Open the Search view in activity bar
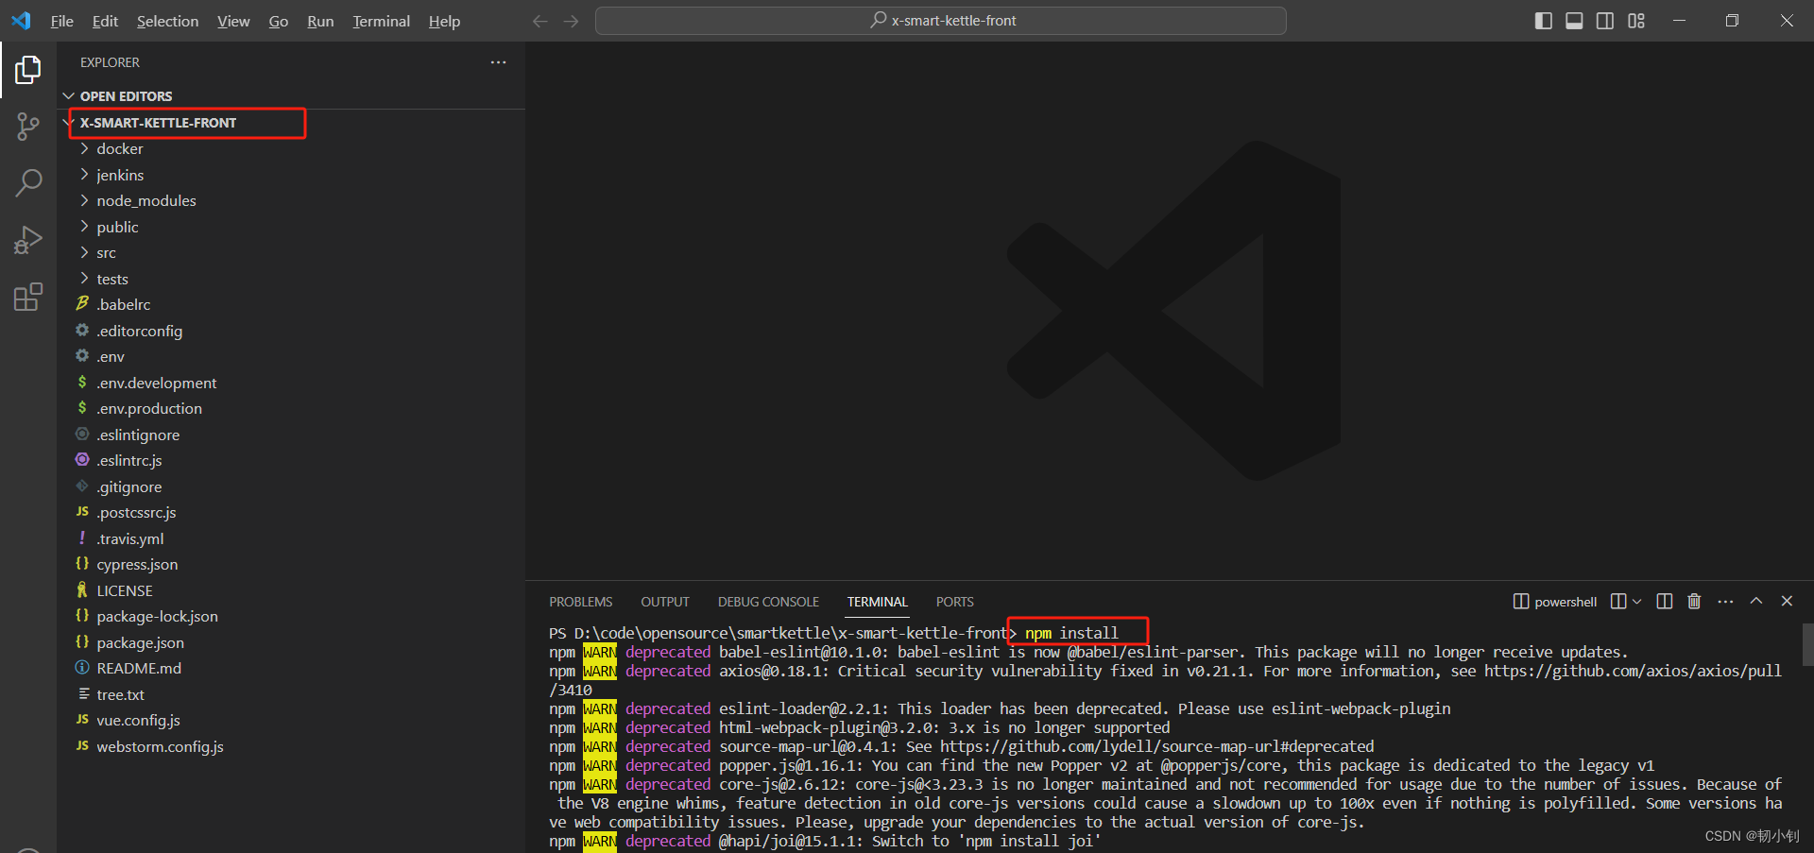 28,183
